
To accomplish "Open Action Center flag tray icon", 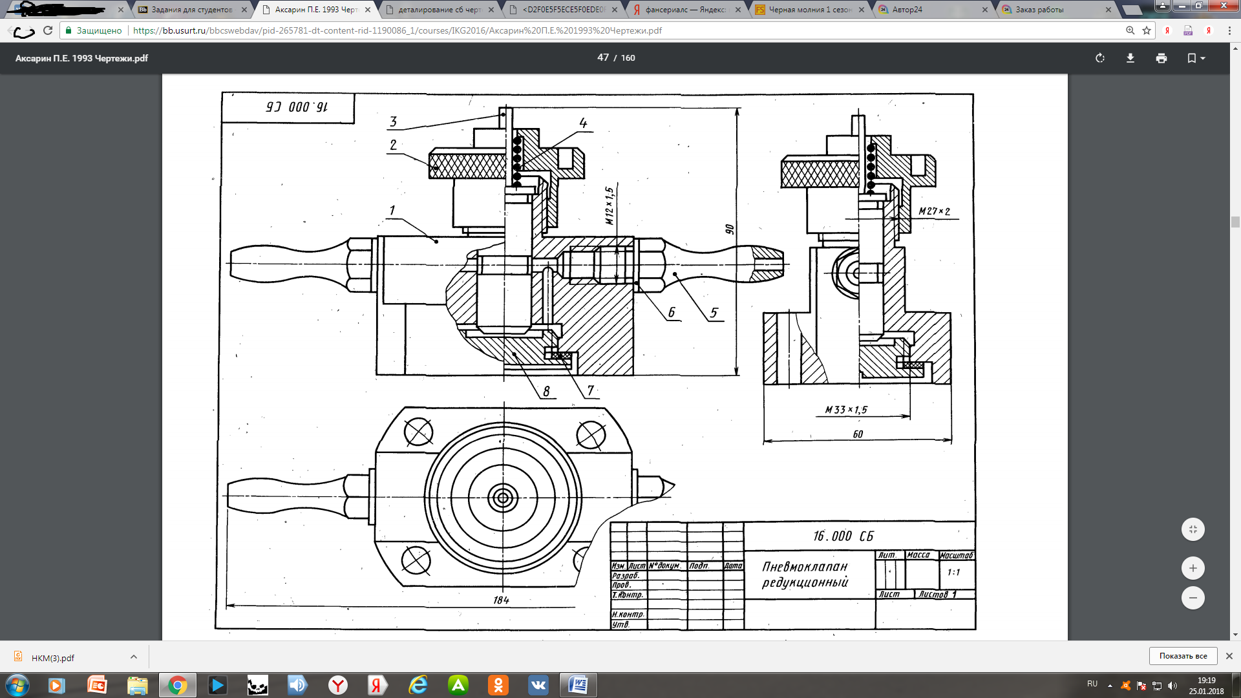I will tap(1141, 686).
